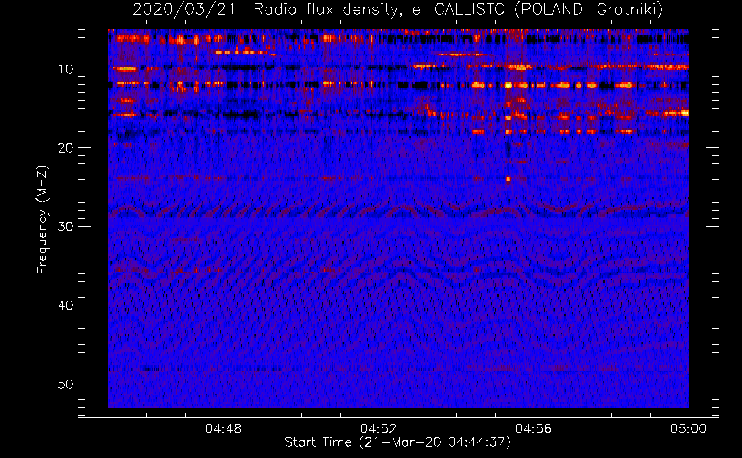The height and width of the screenshot is (458, 742).
Task: Click the 10 MHz frequency tick label
Action: [66, 69]
